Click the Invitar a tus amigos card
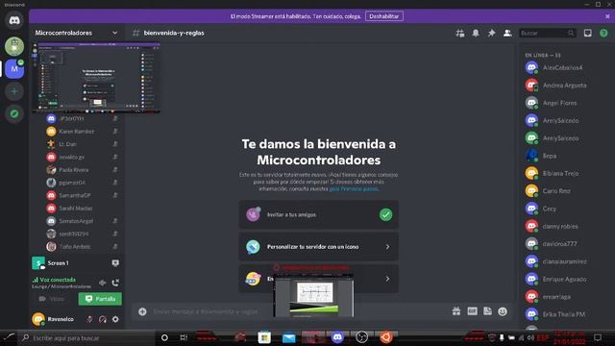The height and width of the screenshot is (346, 615). click(x=318, y=215)
